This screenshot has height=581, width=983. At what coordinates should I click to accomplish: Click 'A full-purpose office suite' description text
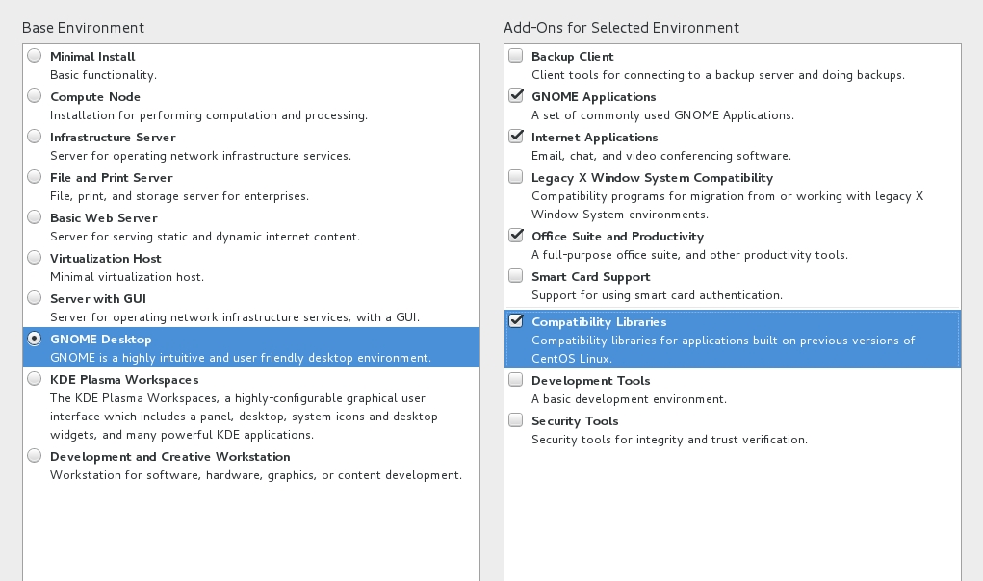689,255
